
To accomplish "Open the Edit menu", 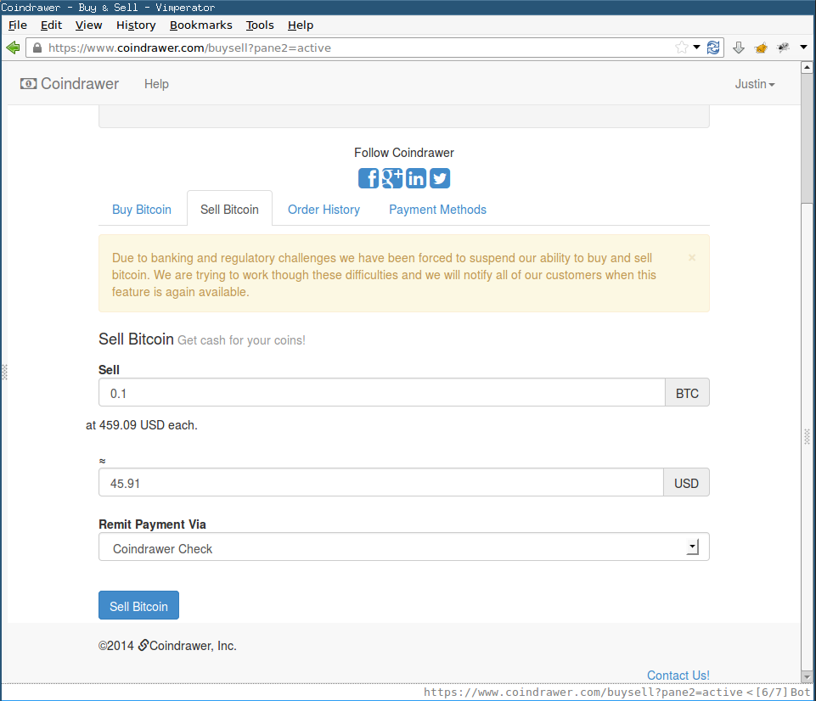I will pos(51,25).
